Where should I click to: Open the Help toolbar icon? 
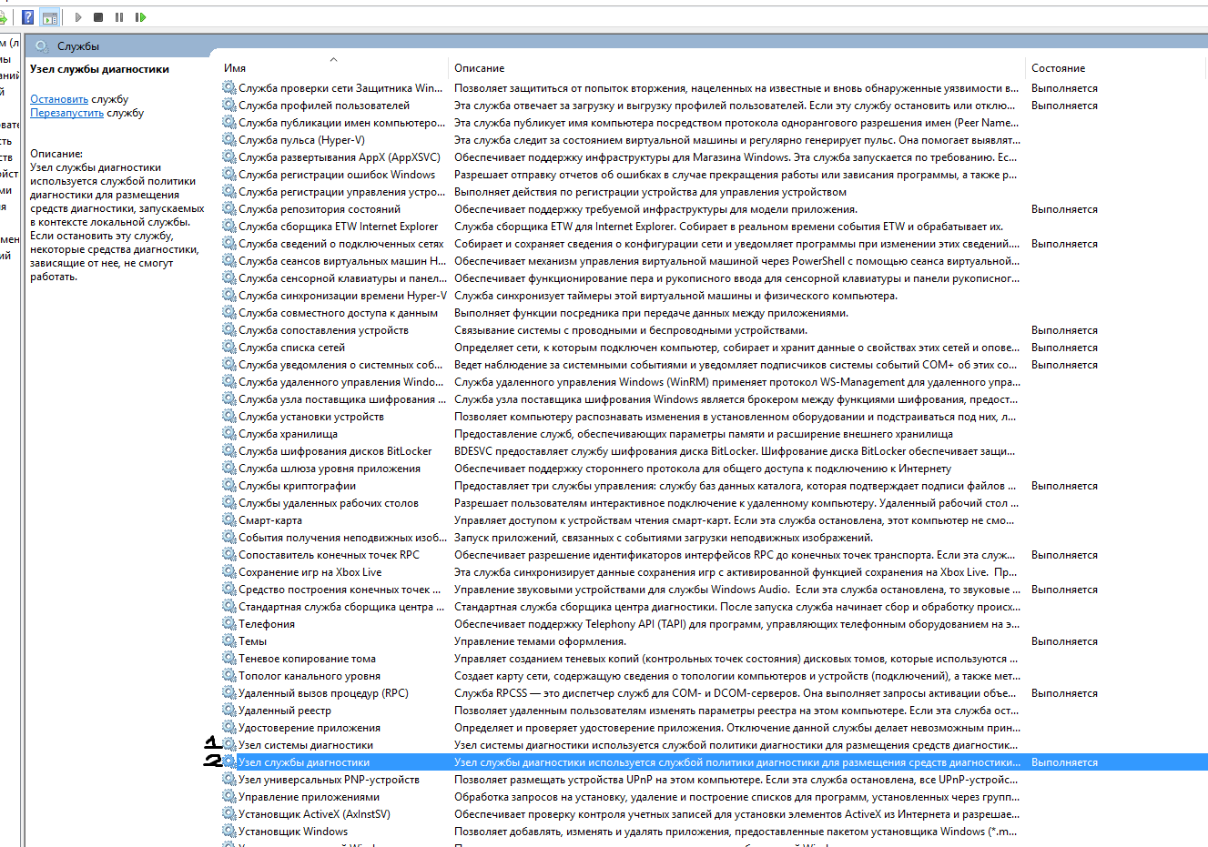28,17
